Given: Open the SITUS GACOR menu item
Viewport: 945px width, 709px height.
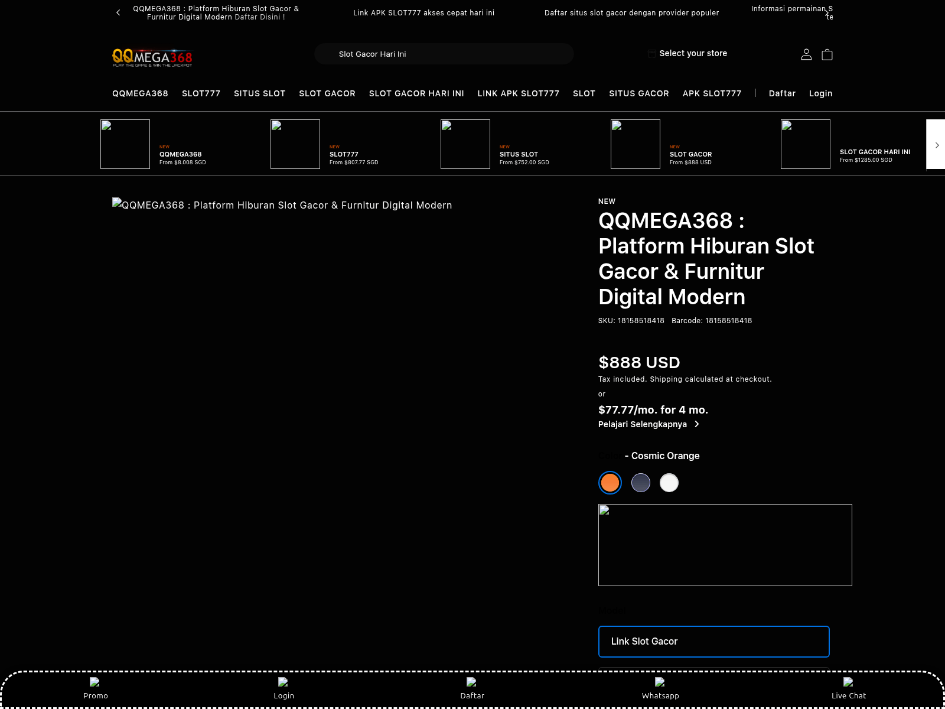Looking at the screenshot, I should tap(639, 93).
